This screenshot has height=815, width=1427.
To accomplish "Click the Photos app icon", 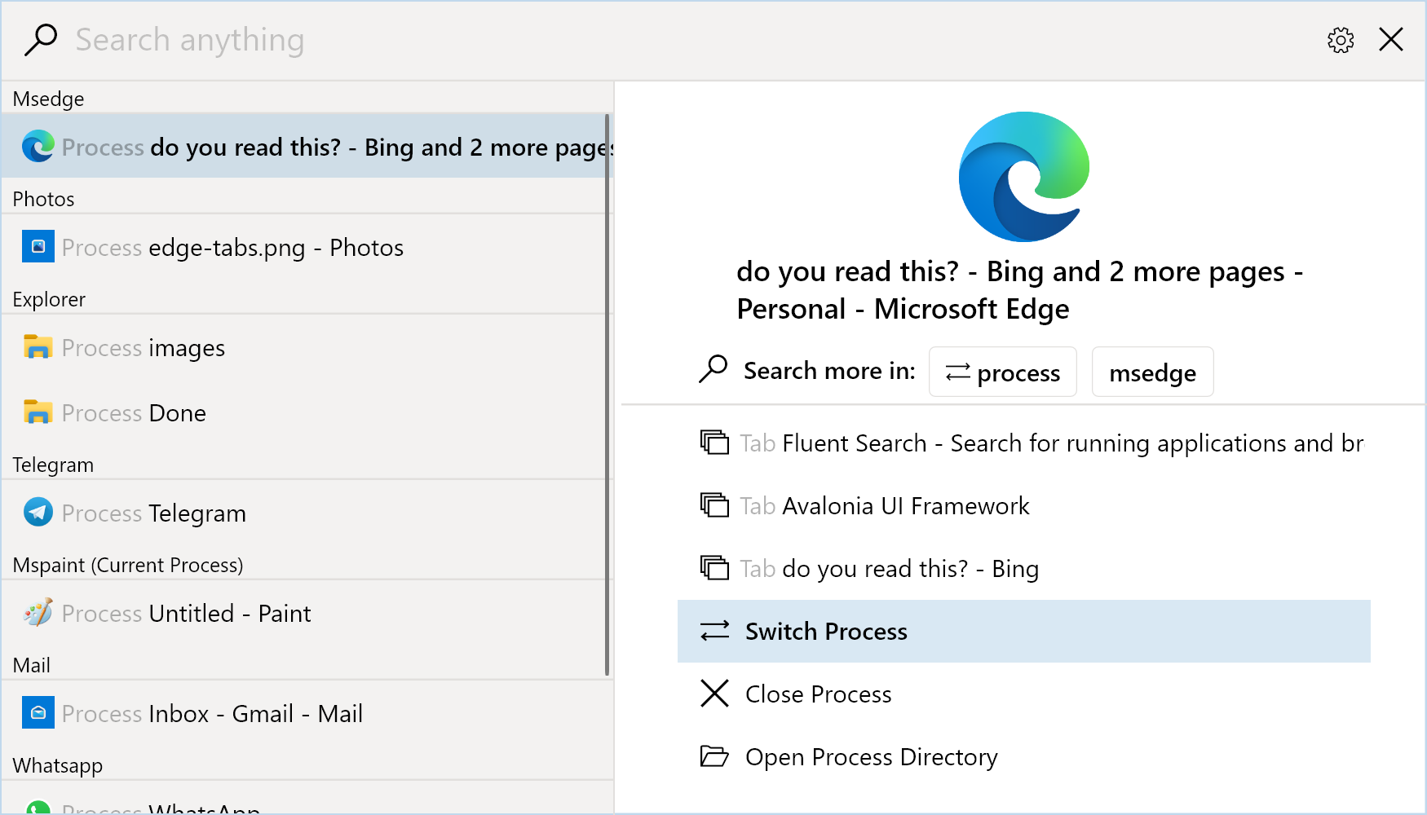I will click(x=38, y=247).
